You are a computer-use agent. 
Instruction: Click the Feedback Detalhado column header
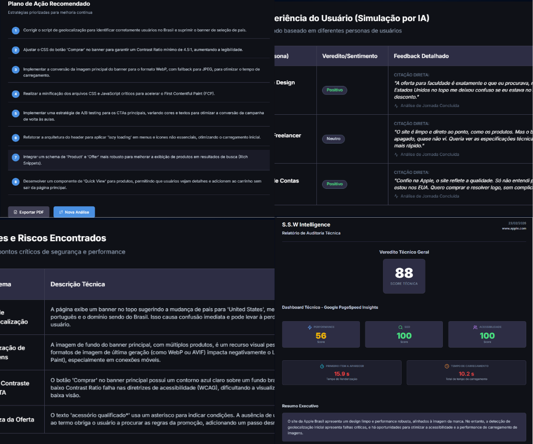tap(421, 56)
